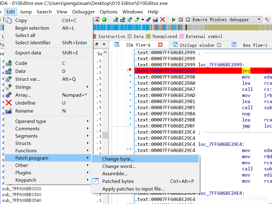Select Apply patches to input file...
Viewport: 272px width, 204px height.
click(x=145, y=189)
